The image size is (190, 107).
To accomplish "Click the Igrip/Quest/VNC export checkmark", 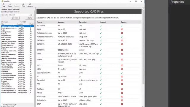I will click(122, 73).
